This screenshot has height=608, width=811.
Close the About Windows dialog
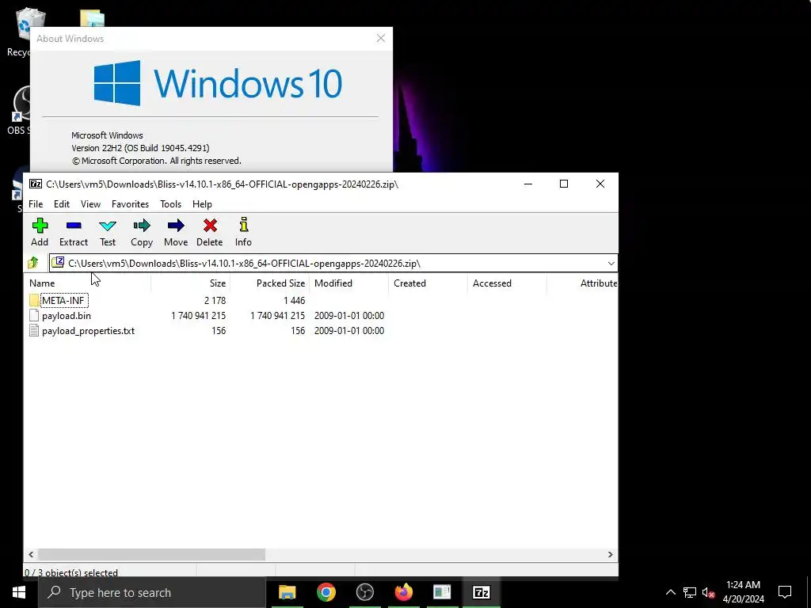tap(381, 38)
